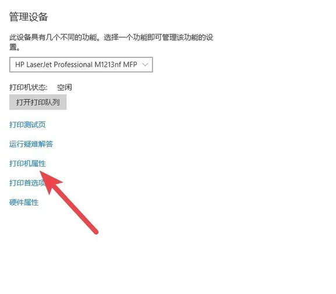Viewport: 336px width, 294px height.
Task: Open the HP LaserJet Professional M1213nf MFP combo box
Action: point(81,65)
